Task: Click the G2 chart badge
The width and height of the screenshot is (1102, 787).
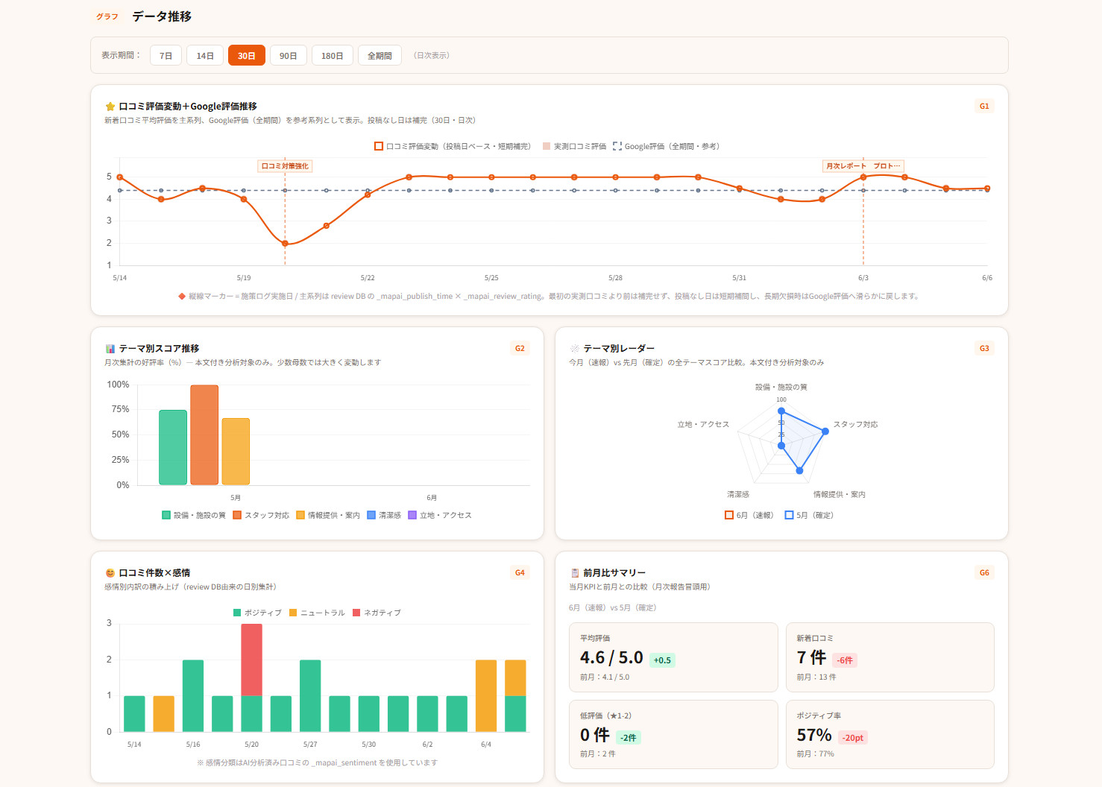Action: (x=520, y=349)
